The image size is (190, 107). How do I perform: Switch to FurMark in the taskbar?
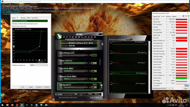(17, 105)
